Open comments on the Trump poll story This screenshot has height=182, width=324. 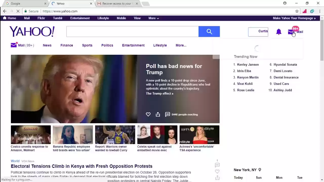click(167, 115)
